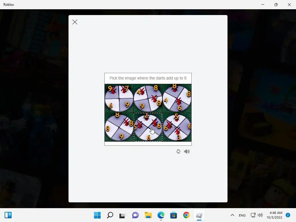Open network settings from the tray icon
This screenshot has height=222, width=296.
(253, 215)
